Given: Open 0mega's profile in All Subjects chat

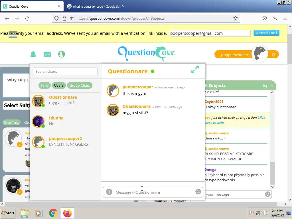Looking at the screenshot, I should pyautogui.click(x=210, y=170).
